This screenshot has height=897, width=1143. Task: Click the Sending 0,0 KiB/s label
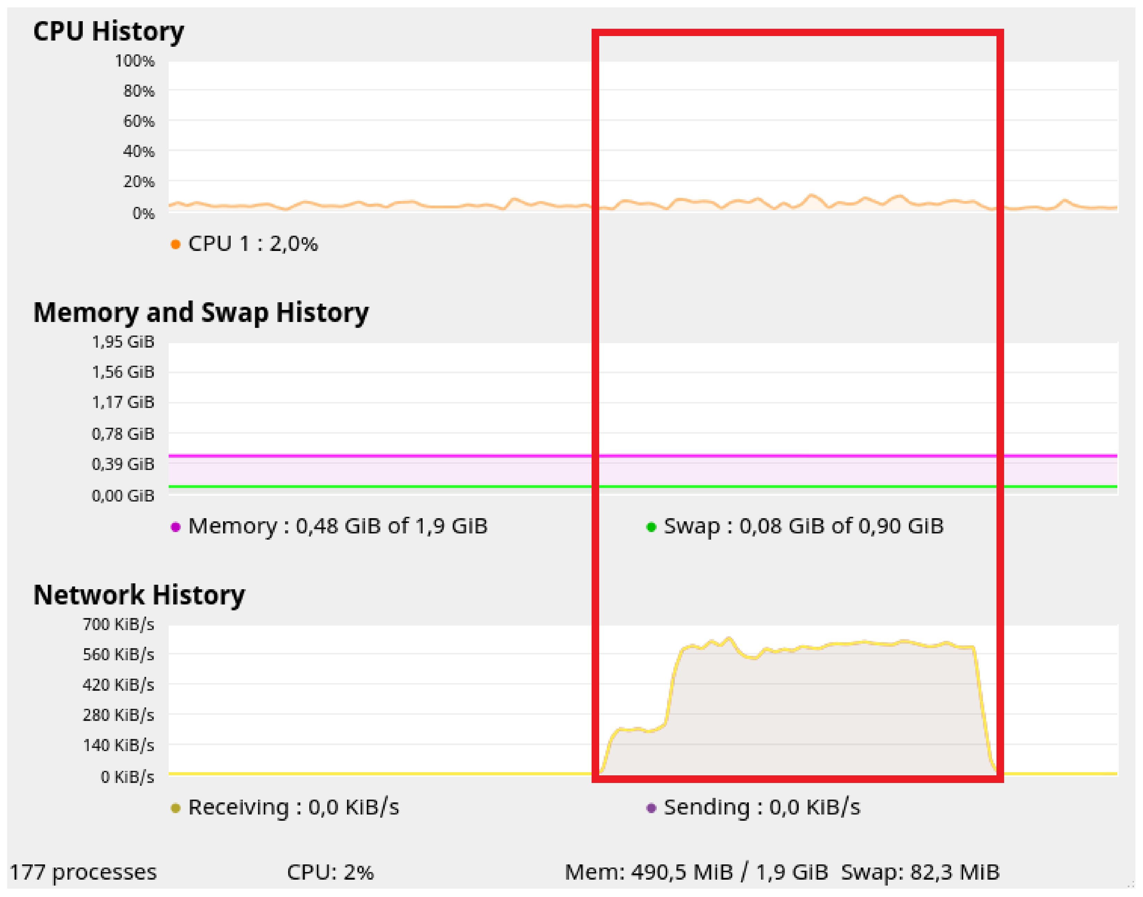[762, 808]
